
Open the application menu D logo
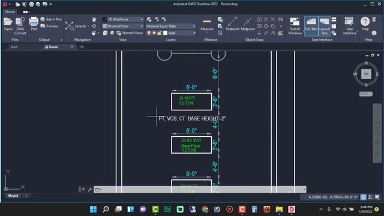[5, 4]
